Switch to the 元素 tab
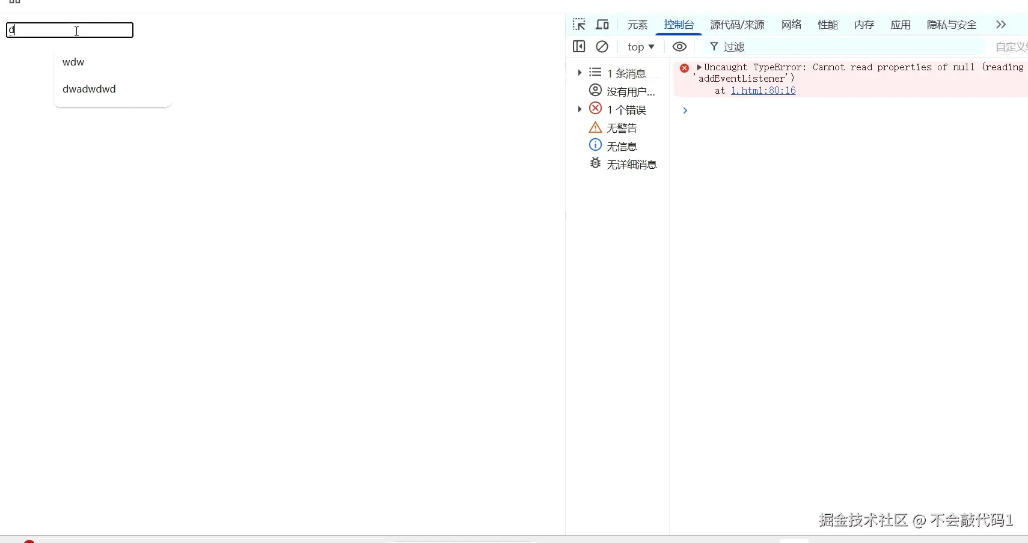Screen dimensions: 1028x543 [638, 25]
